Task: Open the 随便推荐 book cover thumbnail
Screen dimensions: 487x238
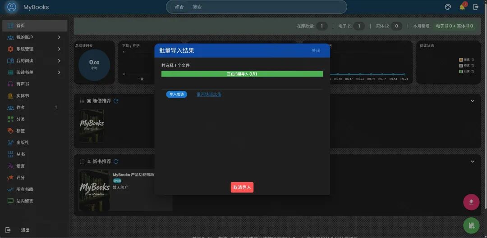Action: [x=92, y=126]
